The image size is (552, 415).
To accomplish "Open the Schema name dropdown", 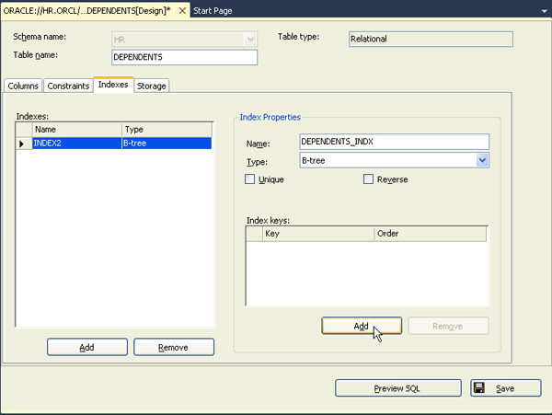I will pyautogui.click(x=249, y=40).
